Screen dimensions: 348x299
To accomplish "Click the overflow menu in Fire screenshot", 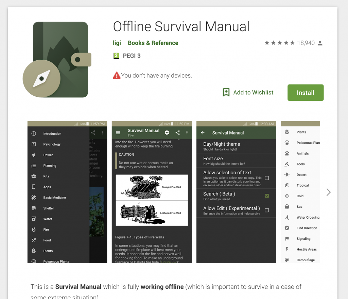I will coord(187,132).
